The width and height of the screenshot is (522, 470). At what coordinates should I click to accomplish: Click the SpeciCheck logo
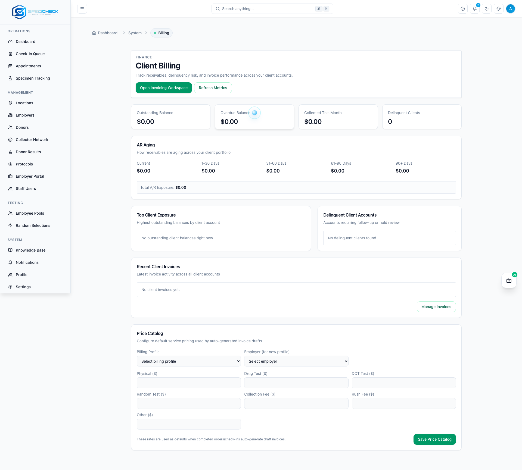pyautogui.click(x=35, y=12)
